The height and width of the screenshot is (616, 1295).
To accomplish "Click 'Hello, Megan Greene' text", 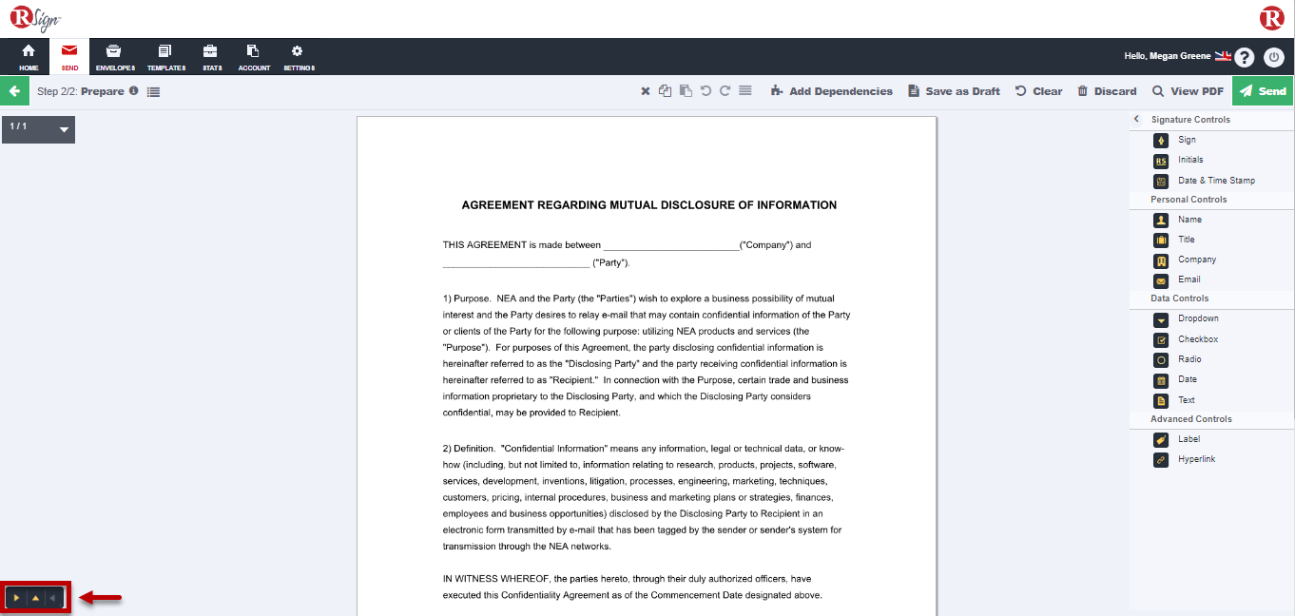I will (x=1168, y=56).
